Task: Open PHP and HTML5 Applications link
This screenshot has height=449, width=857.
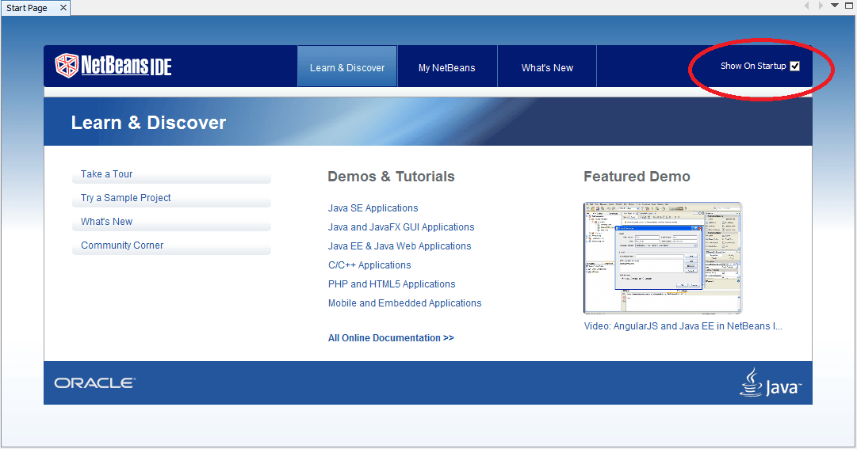Action: (x=392, y=284)
